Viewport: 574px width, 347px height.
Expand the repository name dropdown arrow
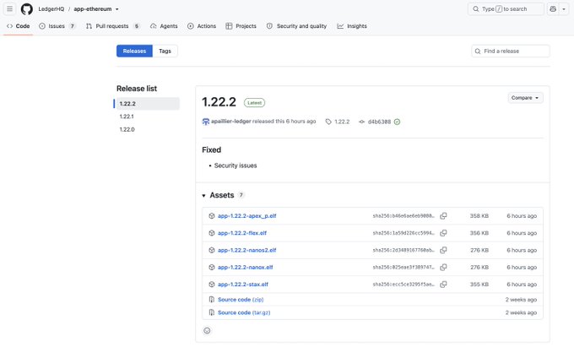117,9
